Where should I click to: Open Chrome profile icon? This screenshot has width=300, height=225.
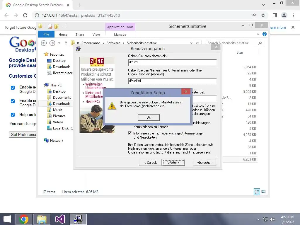click(284, 15)
